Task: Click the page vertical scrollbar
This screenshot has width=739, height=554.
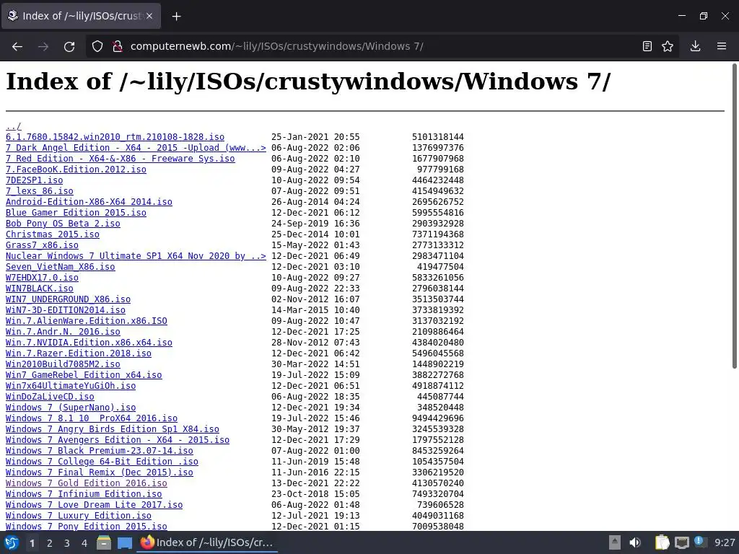Action: (x=734, y=216)
